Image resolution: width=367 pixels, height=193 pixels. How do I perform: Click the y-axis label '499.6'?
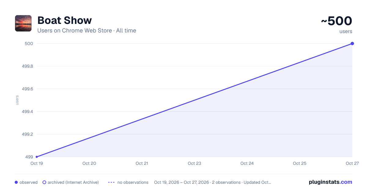(x=27, y=89)
